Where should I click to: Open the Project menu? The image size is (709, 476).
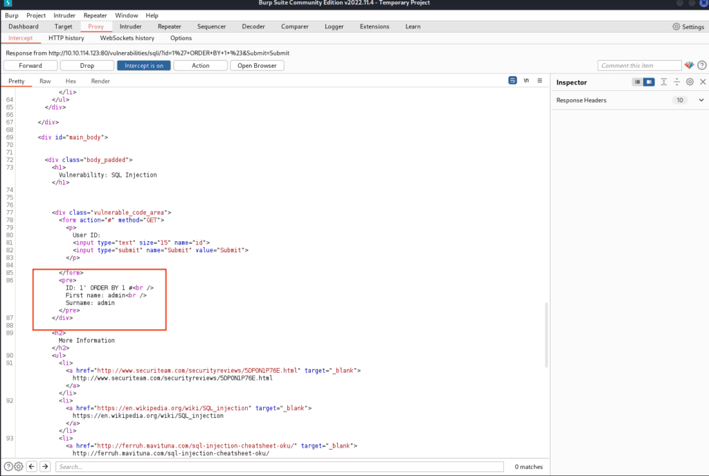[x=36, y=15]
